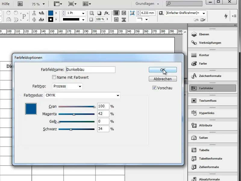Image resolution: width=241 pixels, height=181 pixels.
Task: Click the Magenta slider track
Action: (77, 114)
